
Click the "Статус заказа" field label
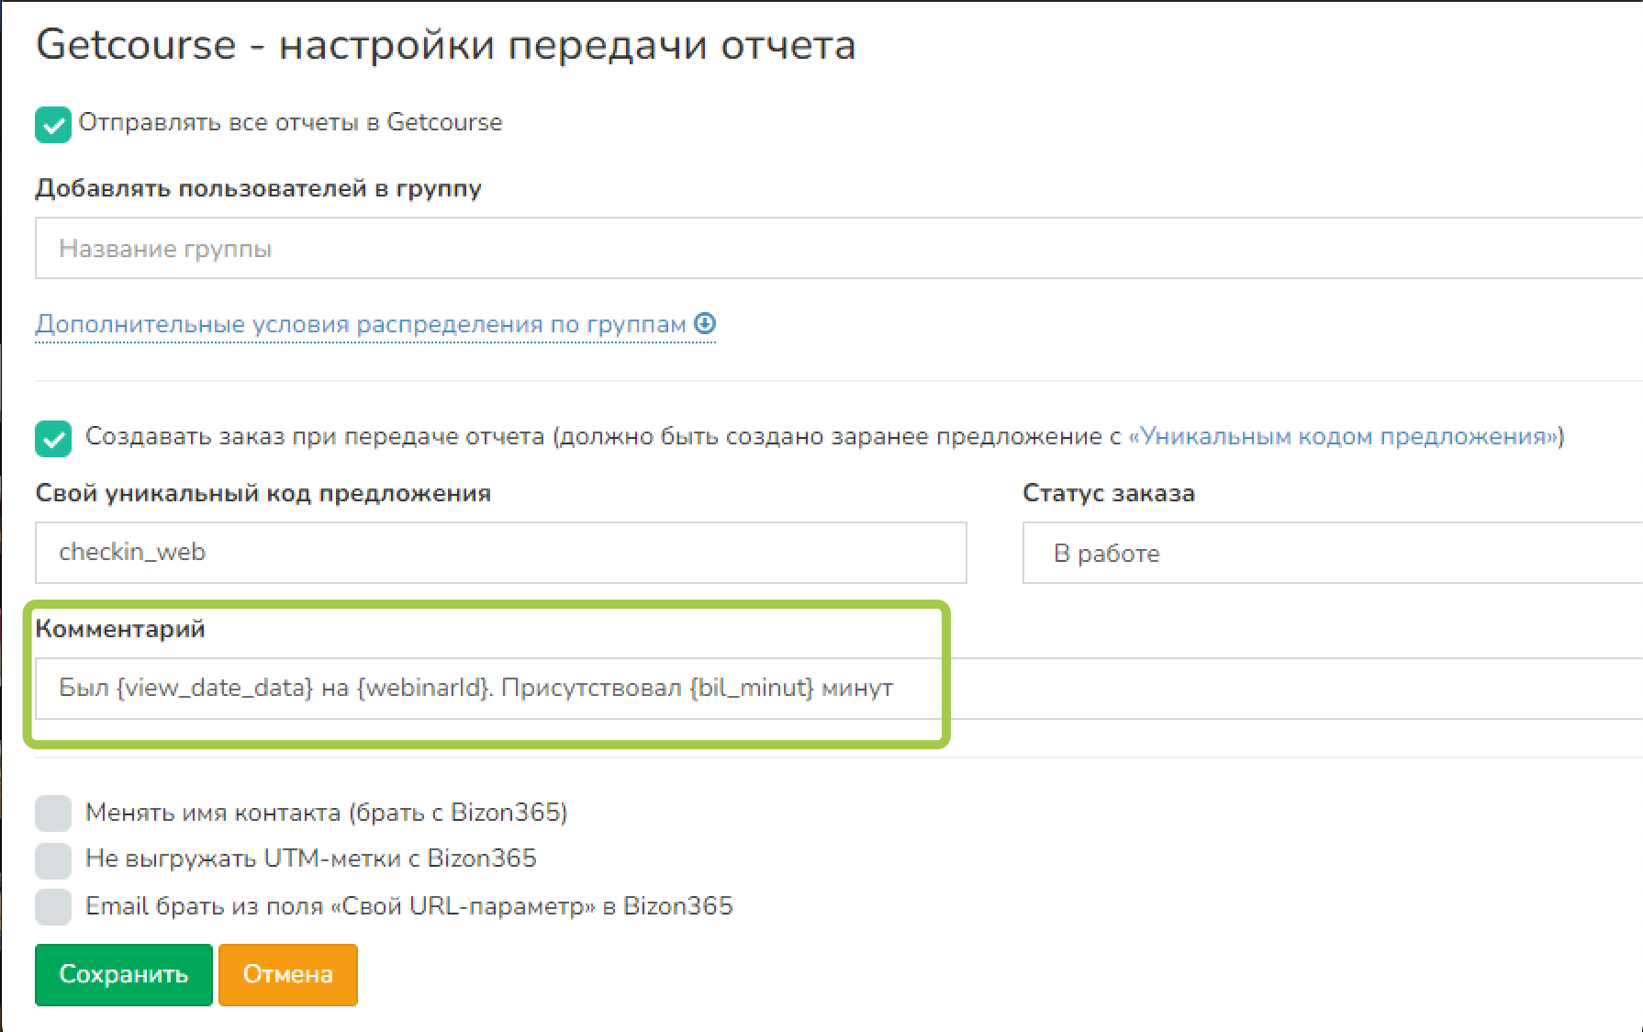1108,494
